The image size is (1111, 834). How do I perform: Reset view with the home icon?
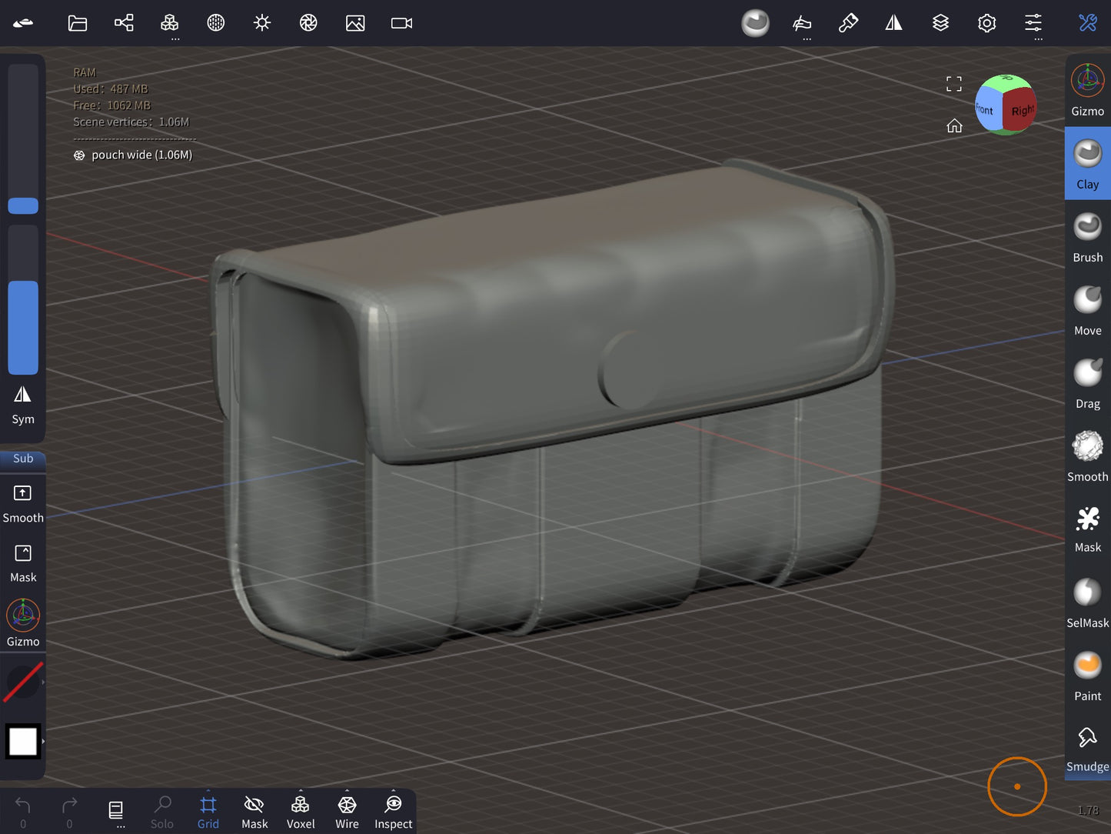pos(954,126)
